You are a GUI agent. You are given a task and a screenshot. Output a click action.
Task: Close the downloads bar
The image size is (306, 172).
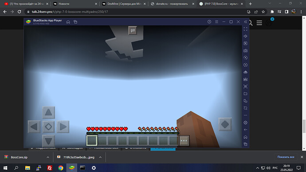click(x=302, y=157)
